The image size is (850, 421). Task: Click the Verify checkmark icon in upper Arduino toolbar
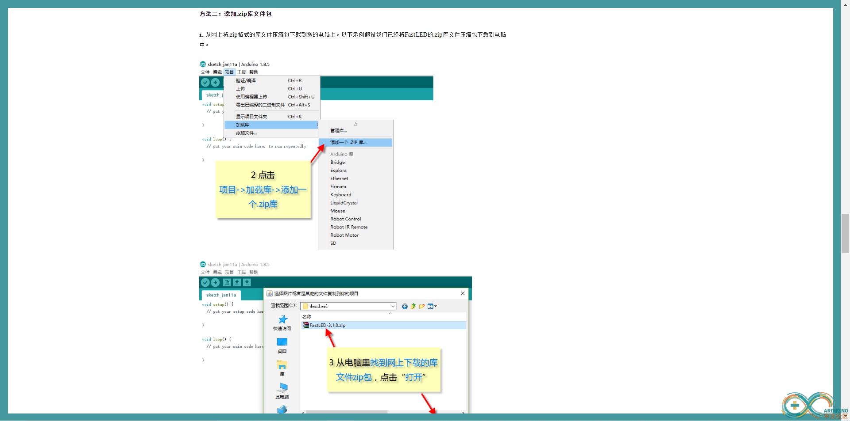(x=205, y=82)
